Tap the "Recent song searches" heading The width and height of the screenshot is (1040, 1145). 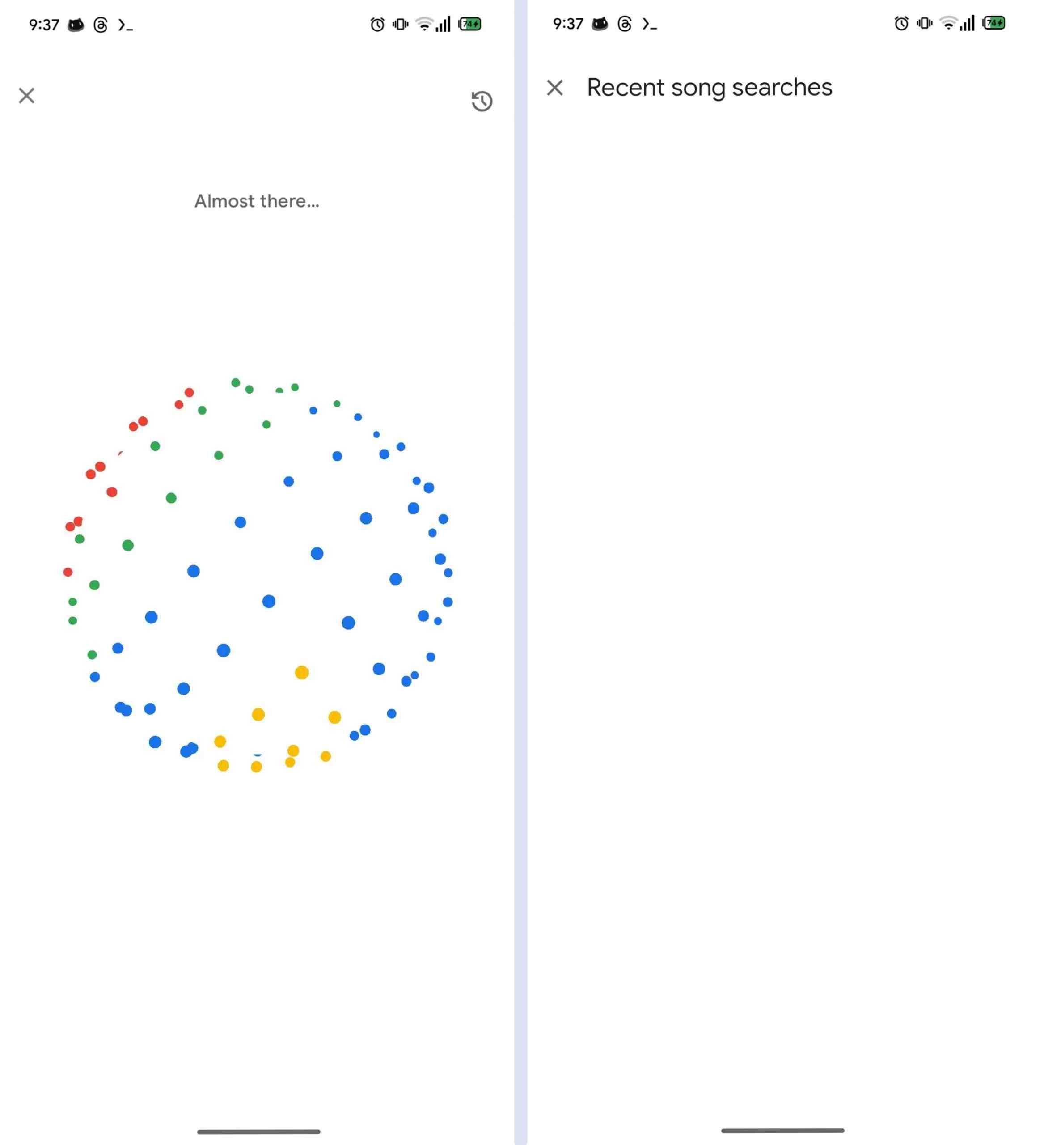tap(709, 88)
